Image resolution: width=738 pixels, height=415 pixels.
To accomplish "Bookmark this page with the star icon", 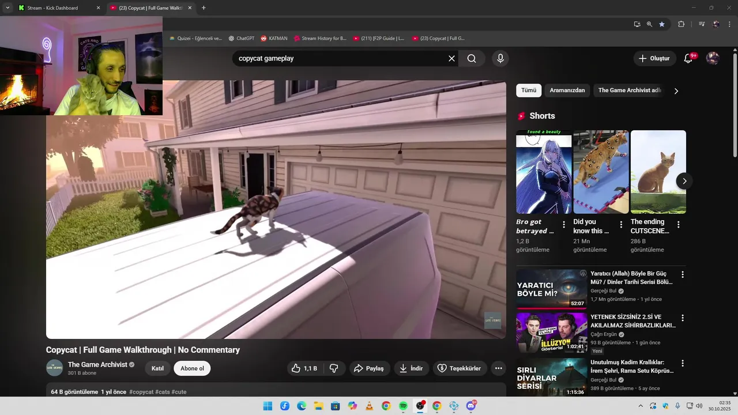I will point(662,24).
